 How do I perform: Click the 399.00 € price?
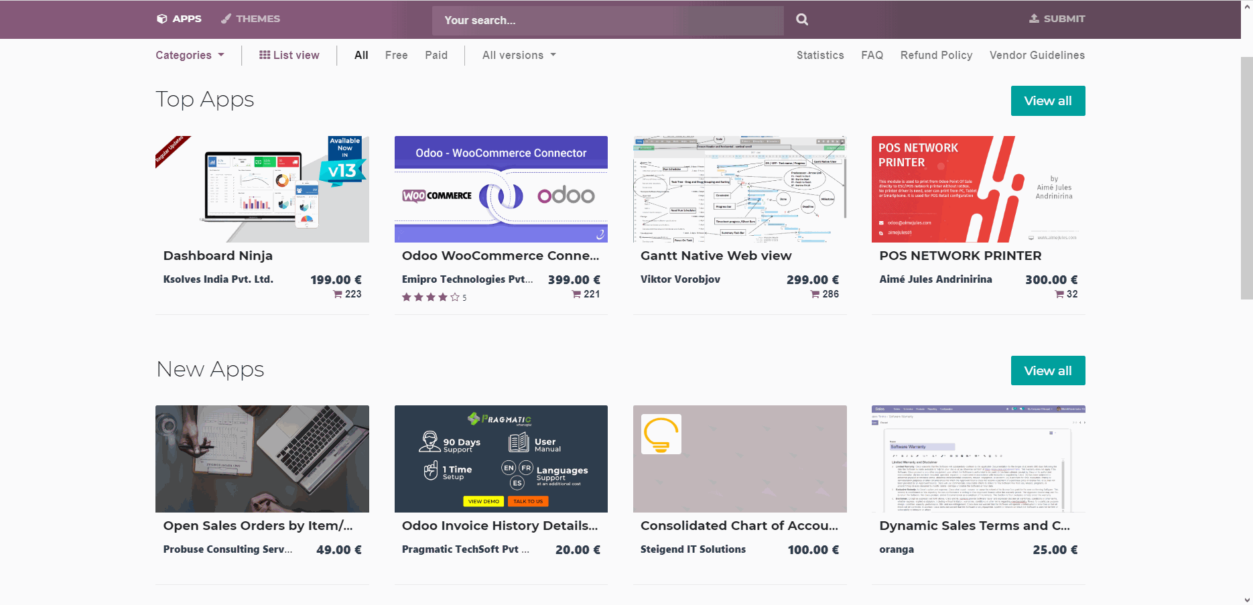[x=574, y=279]
